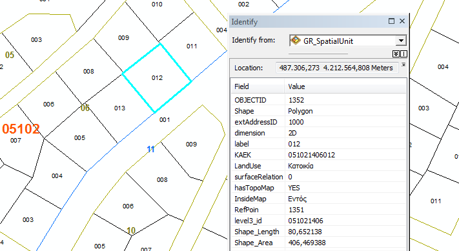Click the olive 10 block label

pos(131,231)
